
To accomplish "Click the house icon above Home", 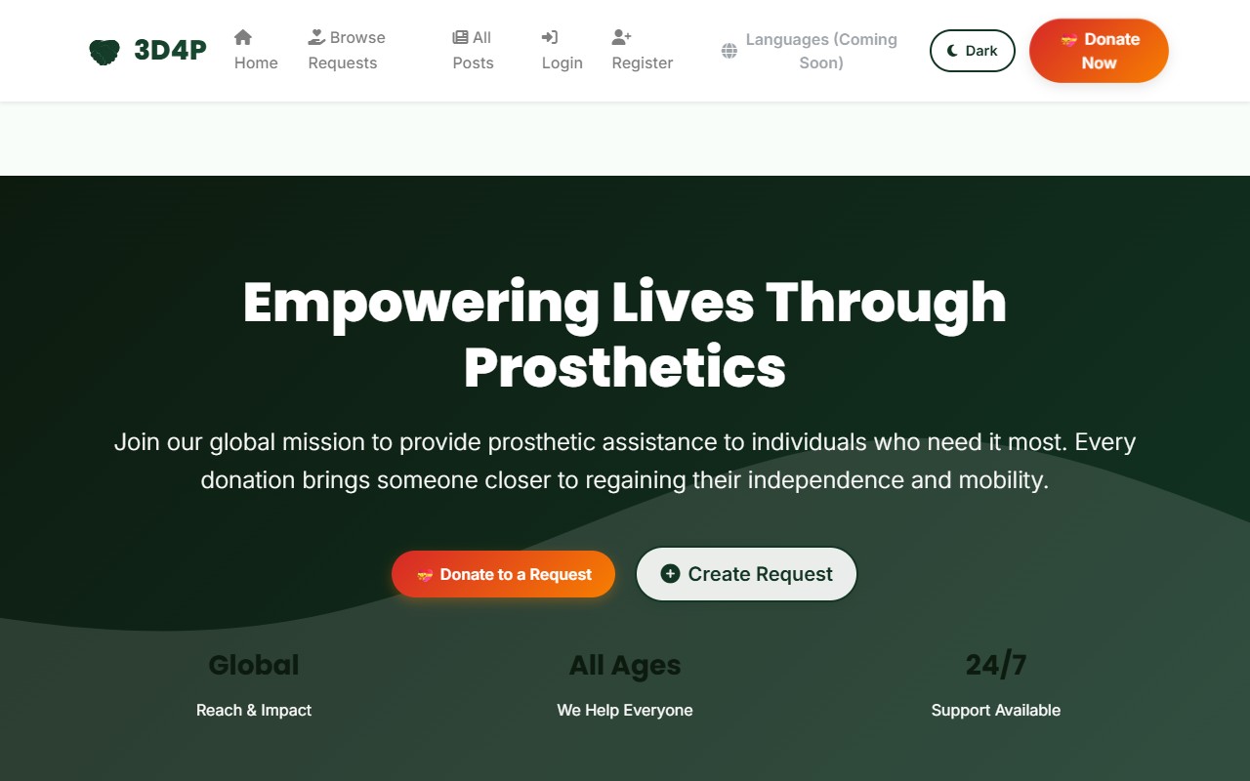I will pyautogui.click(x=243, y=37).
